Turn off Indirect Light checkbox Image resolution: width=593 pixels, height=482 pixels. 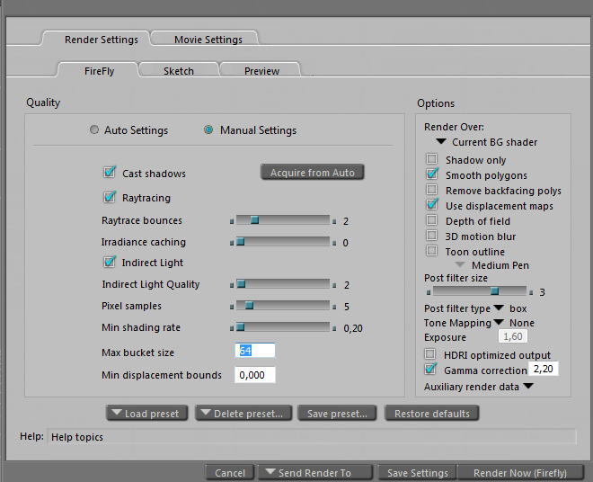111,263
